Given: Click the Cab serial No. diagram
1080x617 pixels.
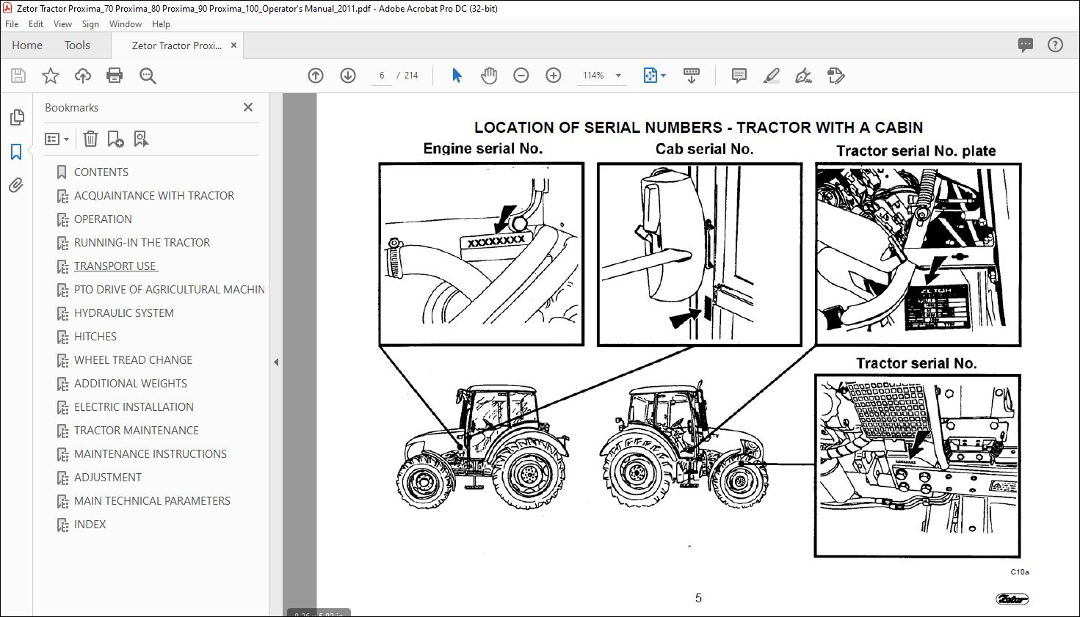Looking at the screenshot, I should click(700, 254).
